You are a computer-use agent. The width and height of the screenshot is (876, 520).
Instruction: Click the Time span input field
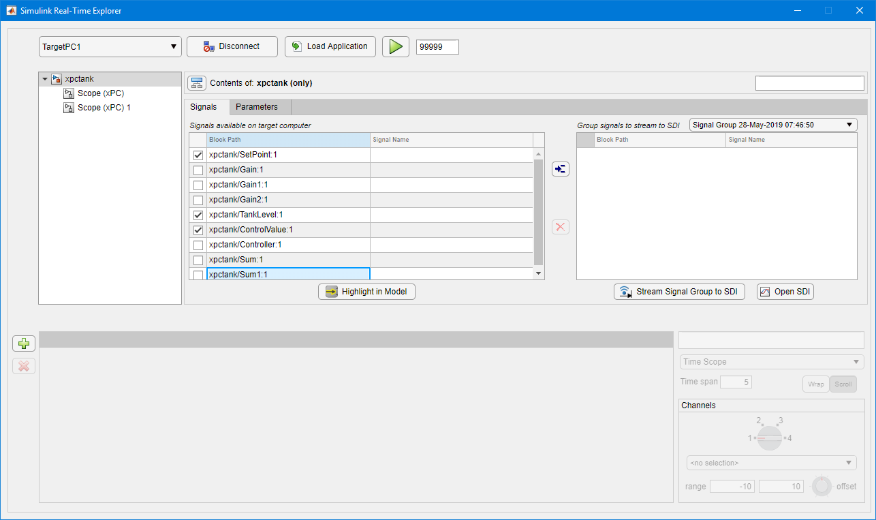tap(736, 382)
